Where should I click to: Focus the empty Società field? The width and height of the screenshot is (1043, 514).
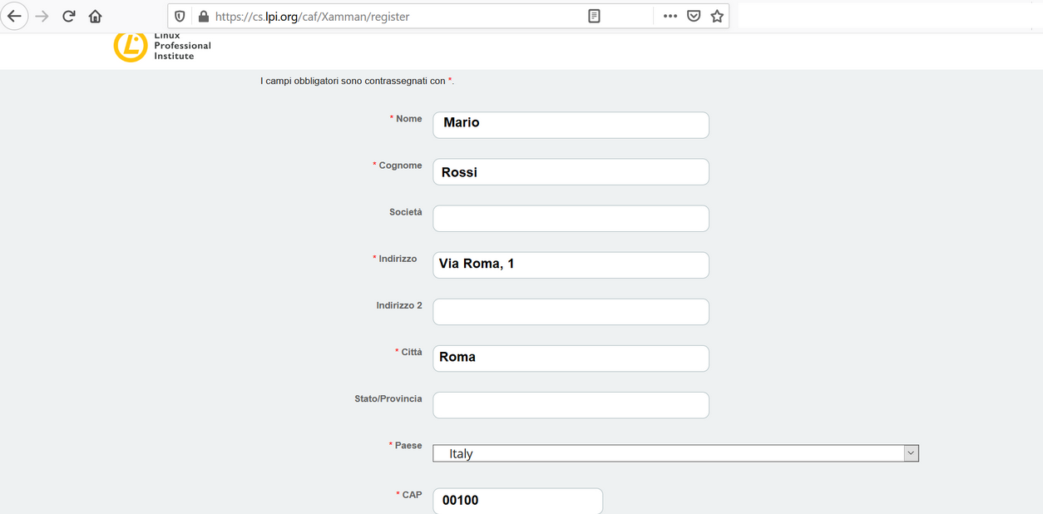pos(571,218)
